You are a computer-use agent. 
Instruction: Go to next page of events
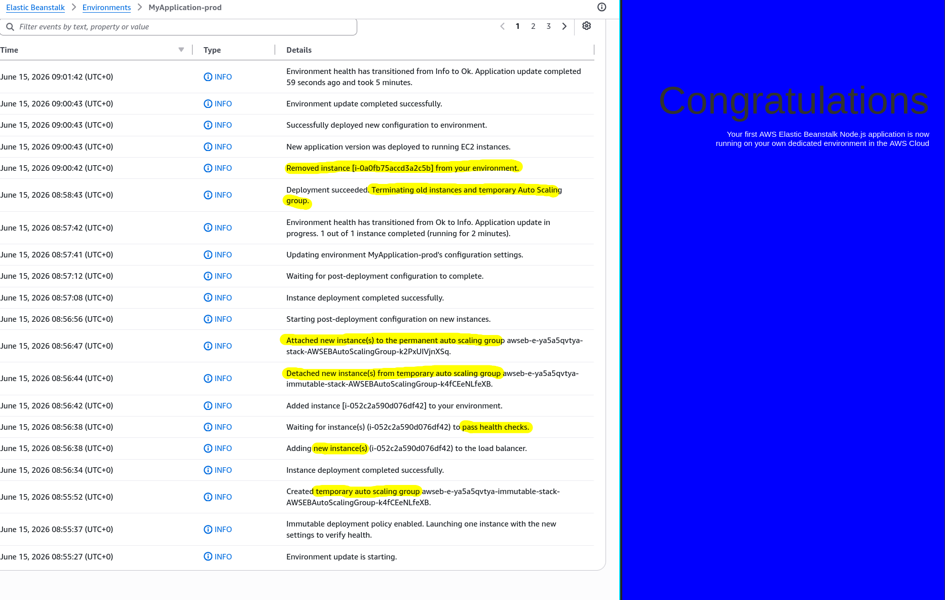coord(564,26)
